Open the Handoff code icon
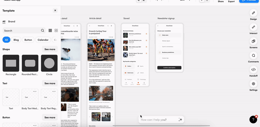Viewport: 260px width, 127px height. tap(253, 70)
